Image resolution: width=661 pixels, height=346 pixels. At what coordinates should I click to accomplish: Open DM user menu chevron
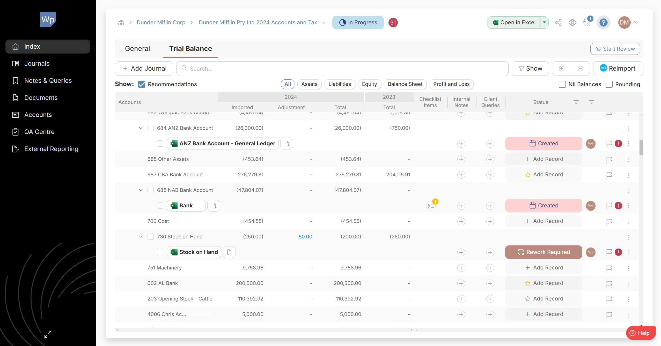636,22
